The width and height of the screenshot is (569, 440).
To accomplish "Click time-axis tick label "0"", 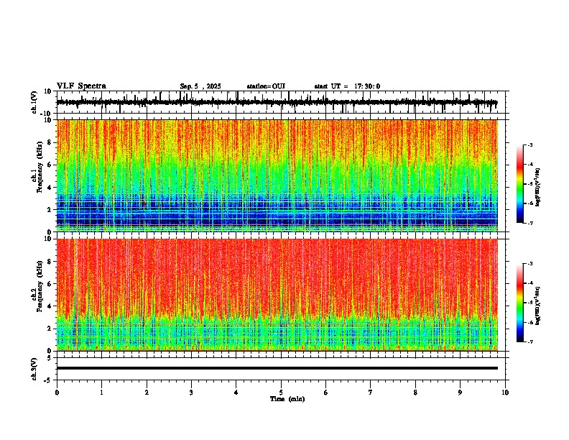I will point(57,393).
